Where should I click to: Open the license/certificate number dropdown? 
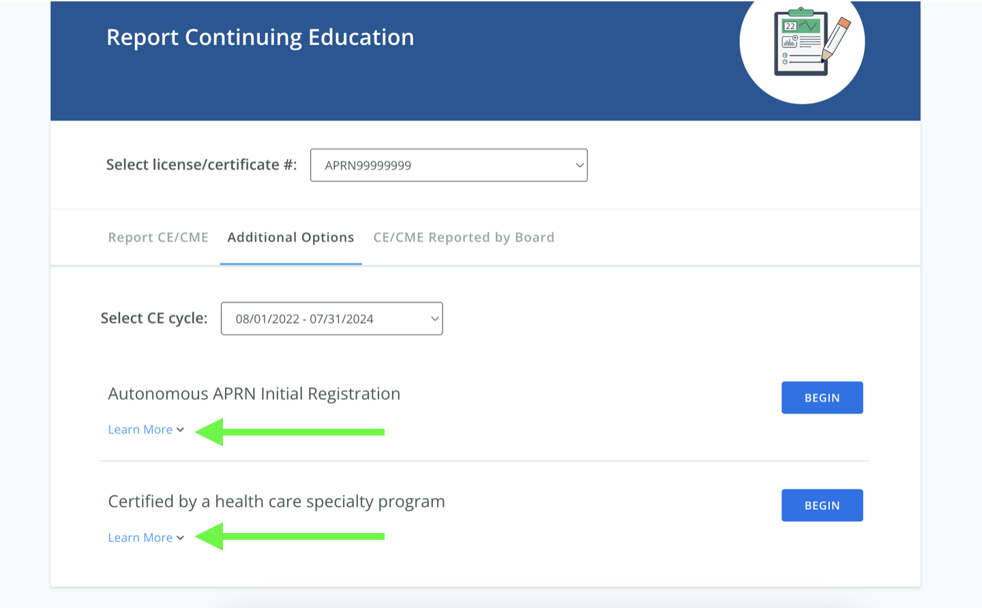[449, 166]
